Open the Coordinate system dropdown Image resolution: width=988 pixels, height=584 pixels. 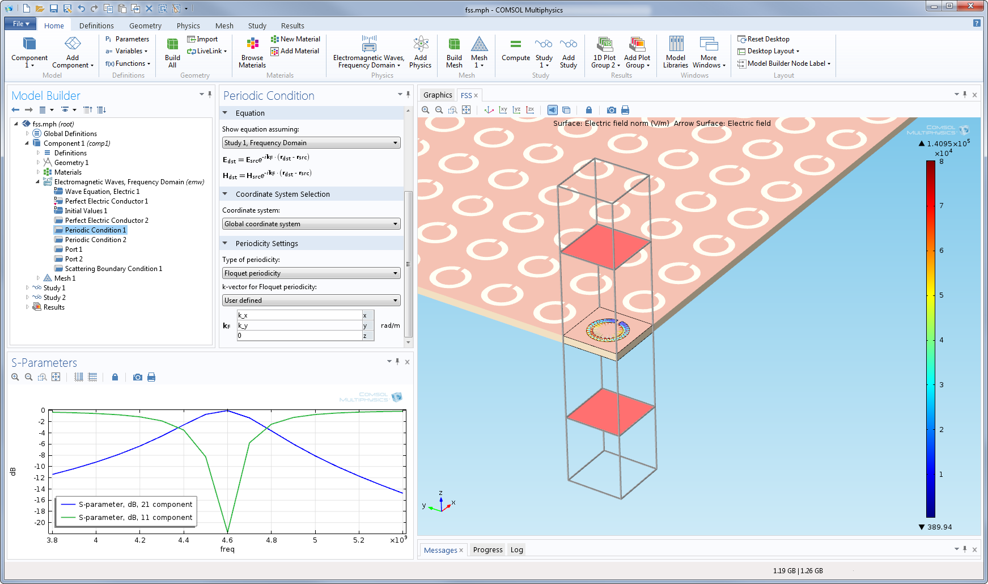(311, 224)
